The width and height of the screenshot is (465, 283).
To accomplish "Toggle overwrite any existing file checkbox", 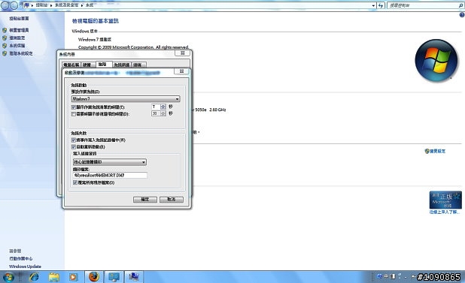I will (75, 182).
